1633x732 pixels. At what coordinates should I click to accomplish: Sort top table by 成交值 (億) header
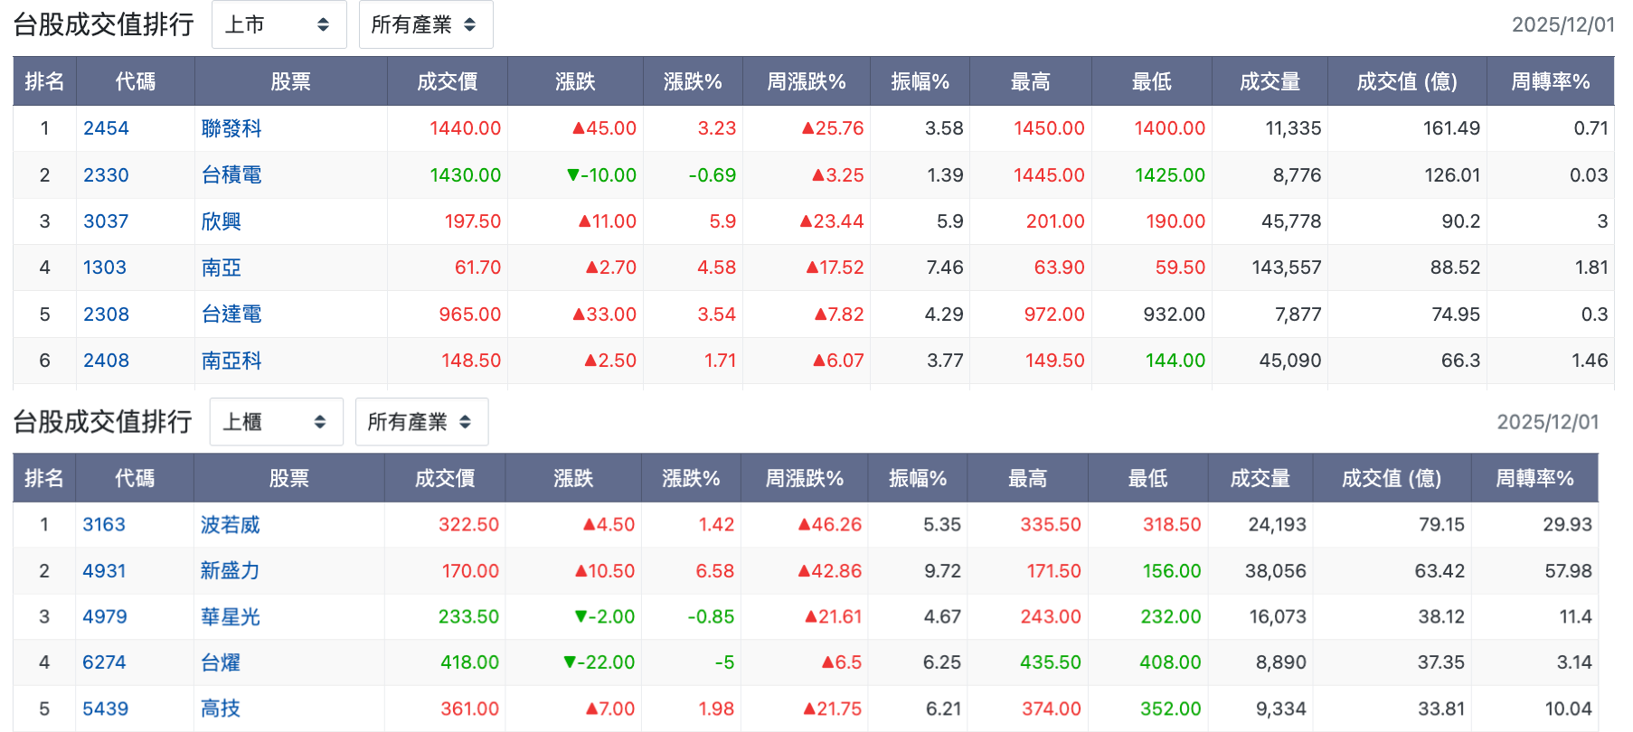(x=1407, y=81)
